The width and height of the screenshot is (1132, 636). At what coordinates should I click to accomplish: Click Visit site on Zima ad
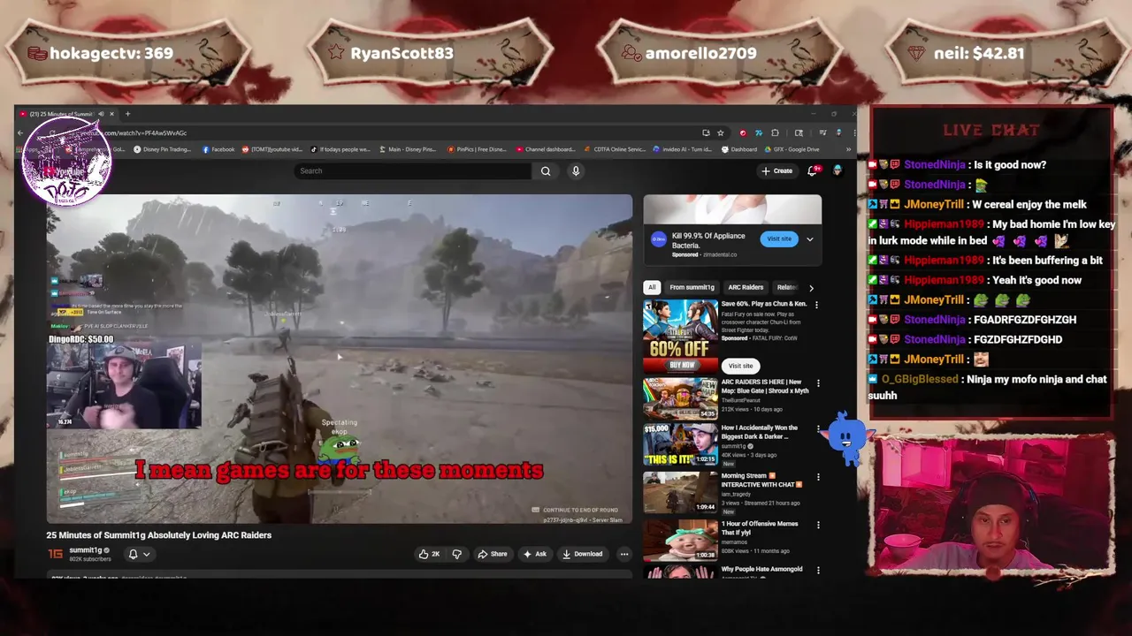779,238
